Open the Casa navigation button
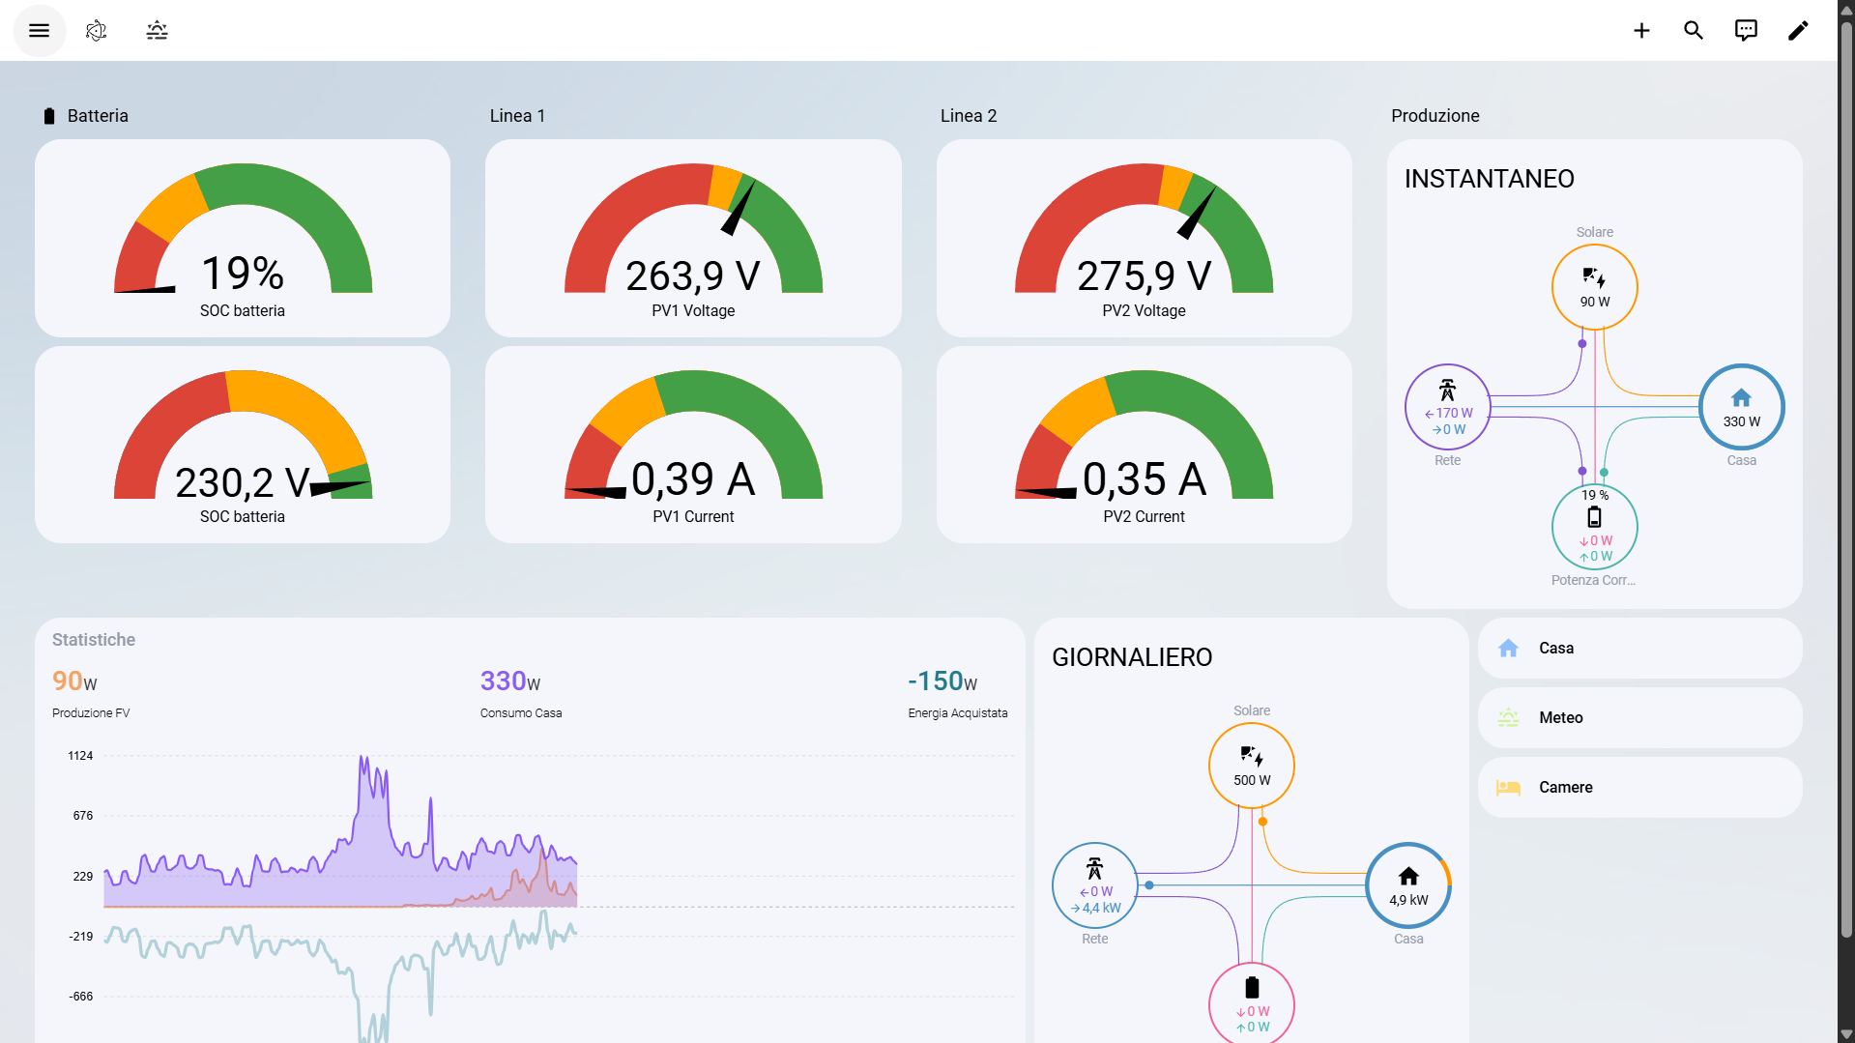 [x=1639, y=649]
